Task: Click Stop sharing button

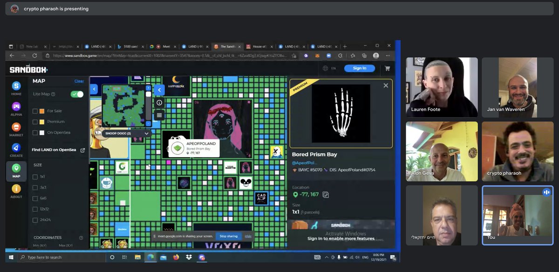Action: coord(229,236)
